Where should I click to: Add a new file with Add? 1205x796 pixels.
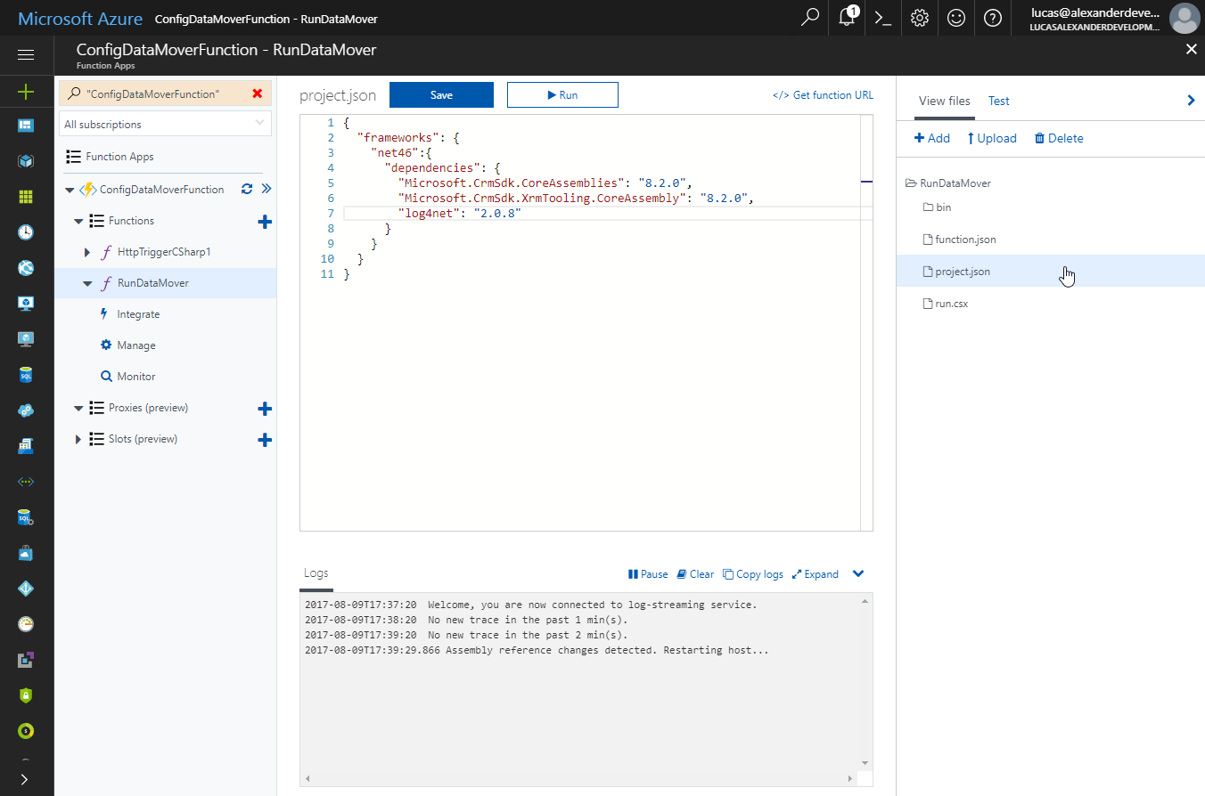point(932,138)
